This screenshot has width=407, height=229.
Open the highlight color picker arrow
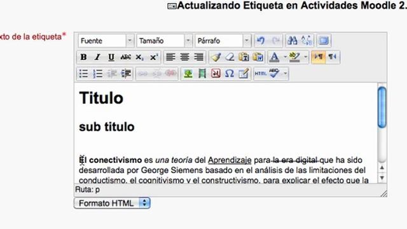(305, 57)
